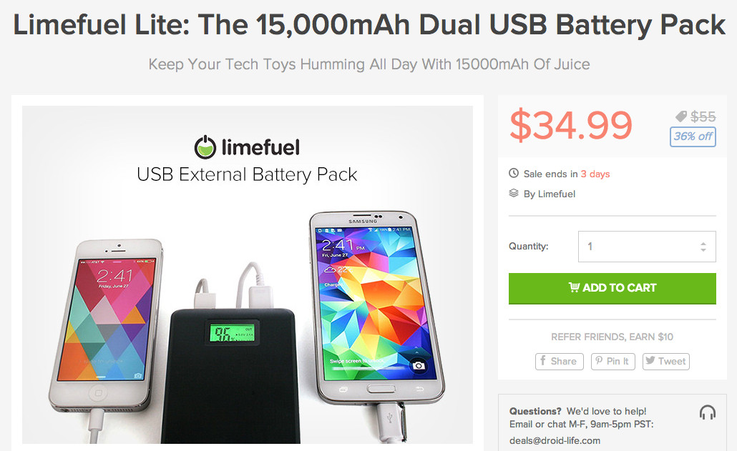Decrease quantity with the stepper down arrow
The image size is (737, 451).
[x=703, y=249]
